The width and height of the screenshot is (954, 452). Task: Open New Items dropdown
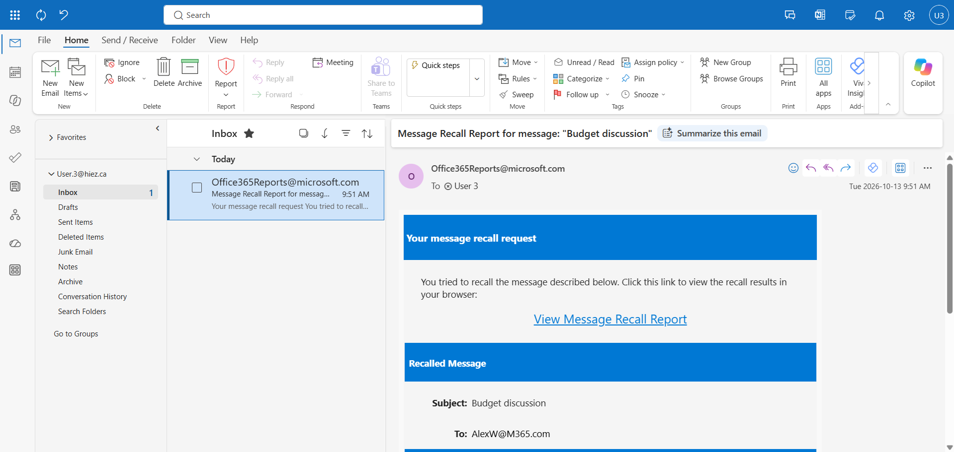pos(77,77)
